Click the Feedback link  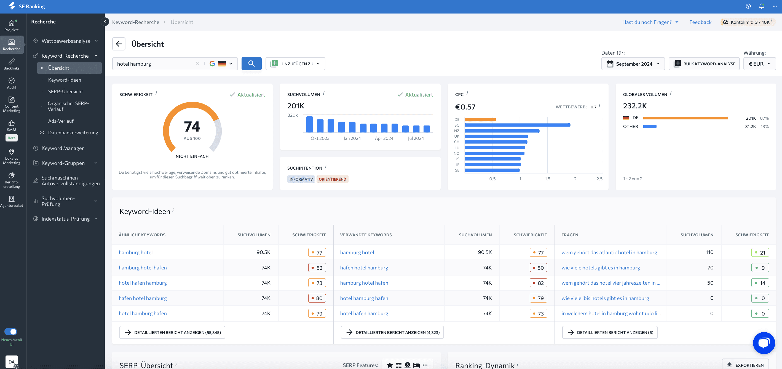tap(700, 22)
